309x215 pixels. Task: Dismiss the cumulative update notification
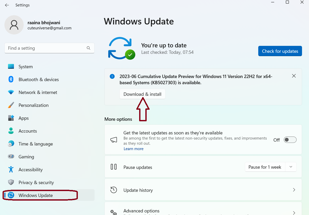(294, 76)
